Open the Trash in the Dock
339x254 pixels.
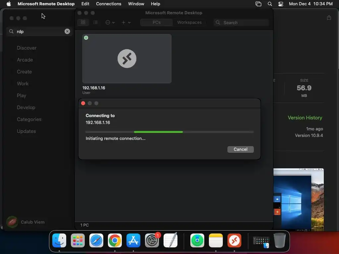click(280, 240)
